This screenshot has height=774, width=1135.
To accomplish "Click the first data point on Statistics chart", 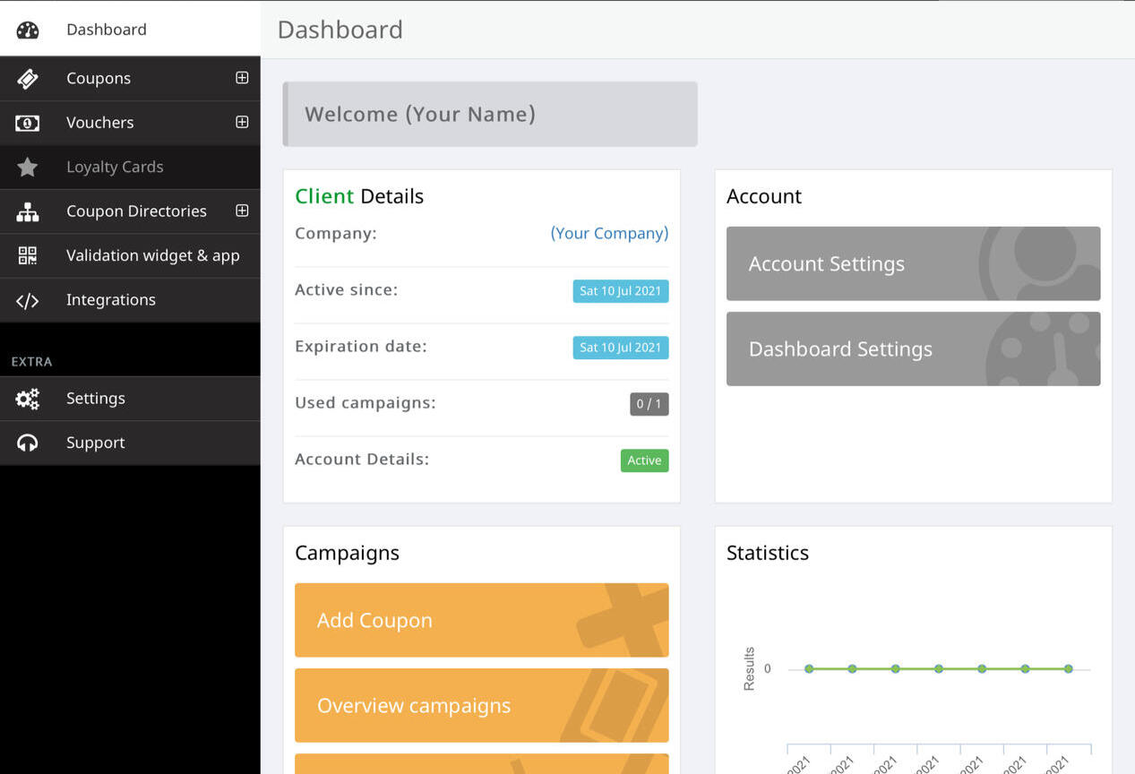I will (x=809, y=668).
